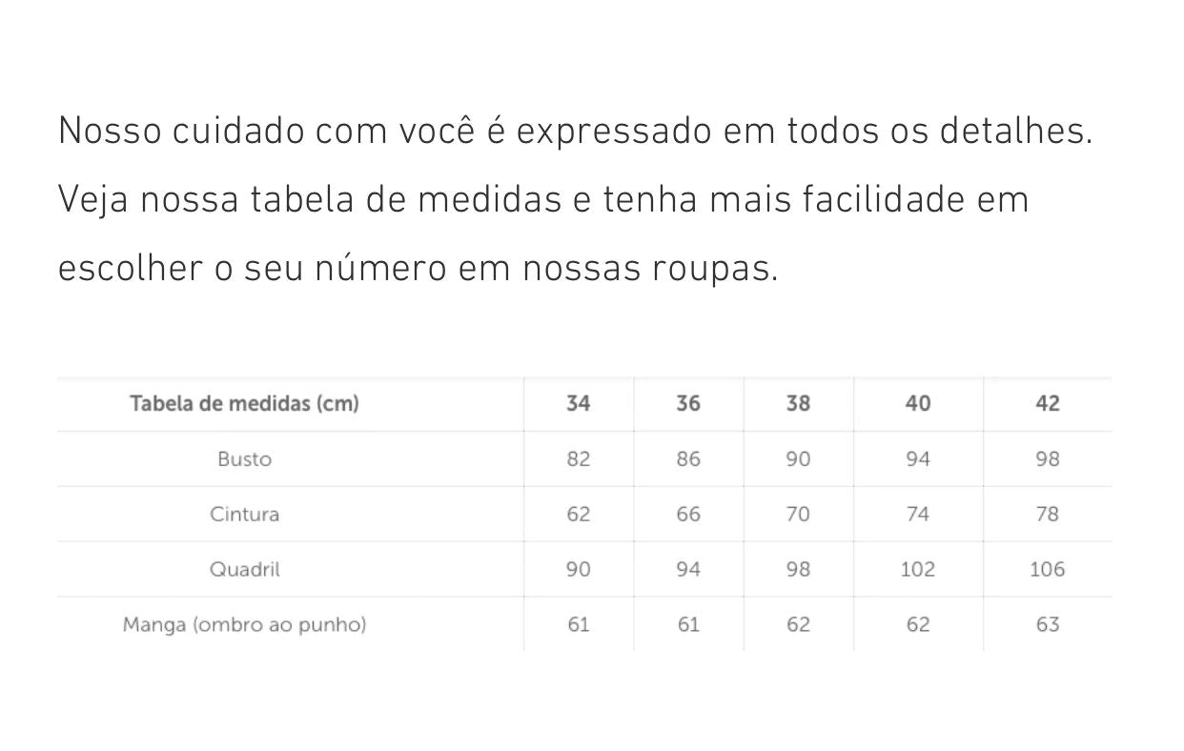Select the Cintura row label
The image size is (1184, 751).
click(244, 514)
